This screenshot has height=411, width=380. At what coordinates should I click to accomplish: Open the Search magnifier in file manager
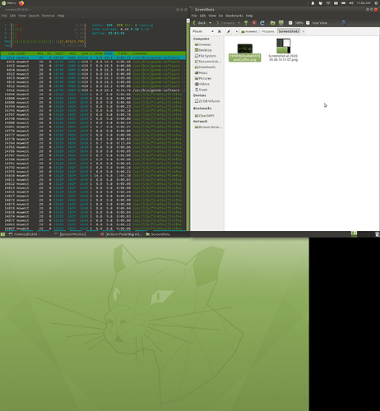coord(344,23)
